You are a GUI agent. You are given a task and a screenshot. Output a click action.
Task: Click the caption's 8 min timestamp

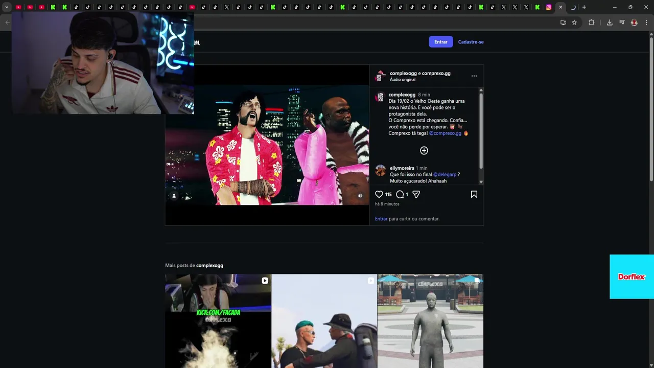pyautogui.click(x=424, y=95)
